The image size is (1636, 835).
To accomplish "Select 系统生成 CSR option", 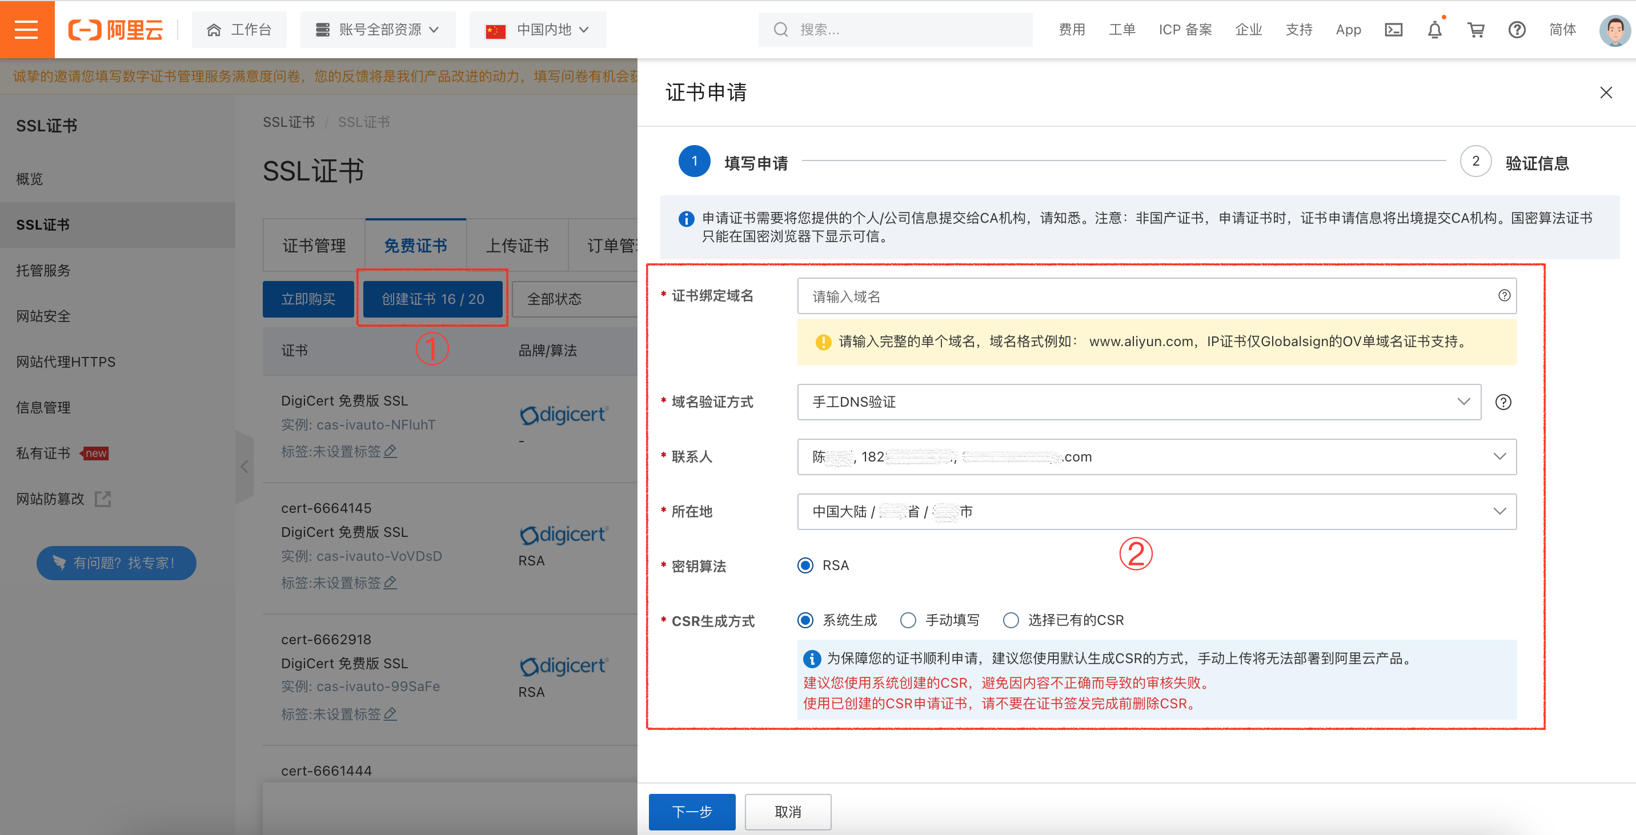I will click(x=805, y=620).
